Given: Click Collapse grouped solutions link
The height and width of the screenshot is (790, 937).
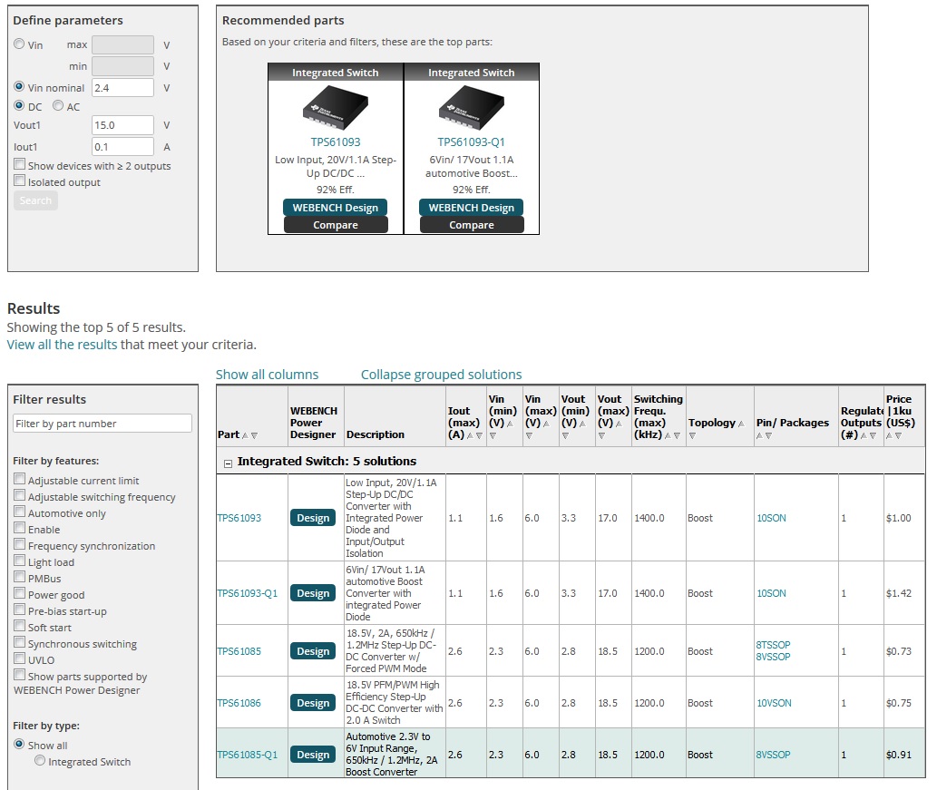Looking at the screenshot, I should (441, 375).
